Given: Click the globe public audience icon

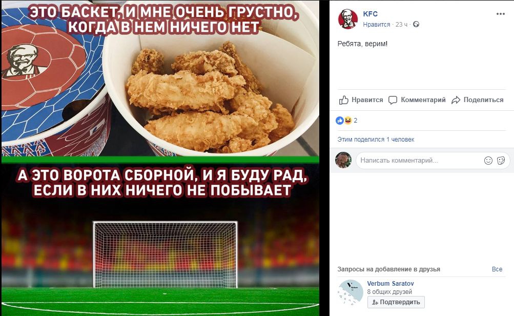Looking at the screenshot, I should click(416, 24).
